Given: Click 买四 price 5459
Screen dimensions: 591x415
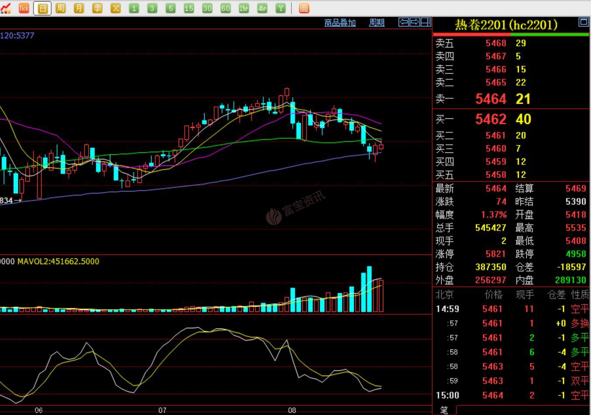Looking at the screenshot, I should tap(496, 162).
